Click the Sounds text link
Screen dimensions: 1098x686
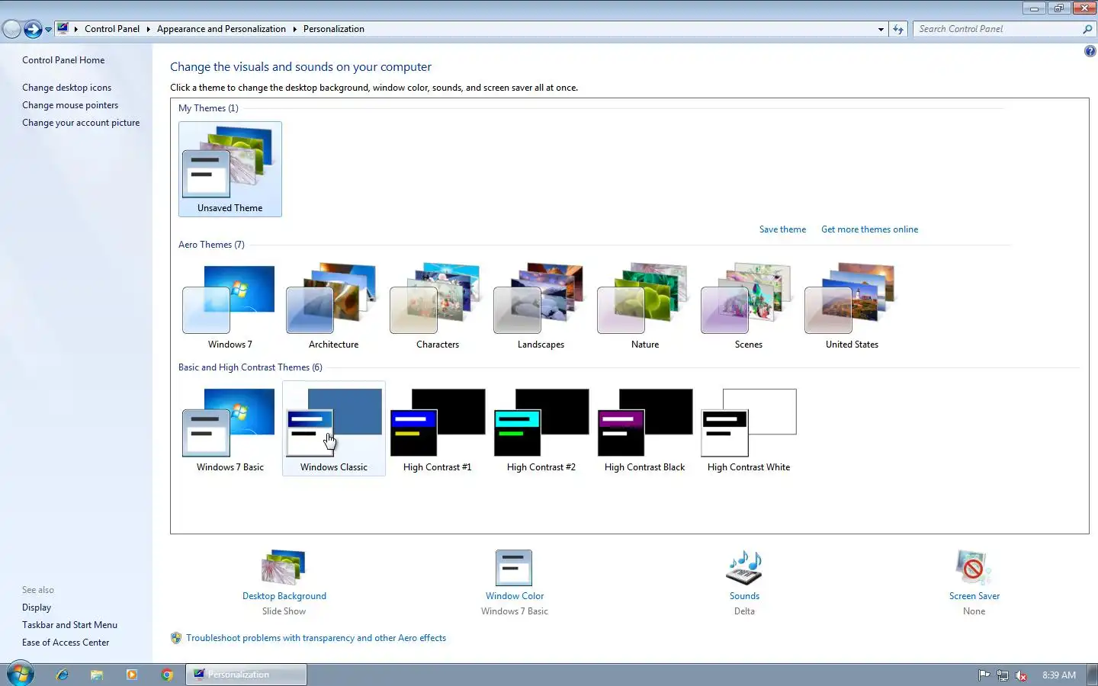(744, 596)
